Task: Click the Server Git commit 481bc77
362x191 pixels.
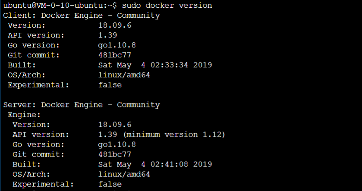Action: 115,154
